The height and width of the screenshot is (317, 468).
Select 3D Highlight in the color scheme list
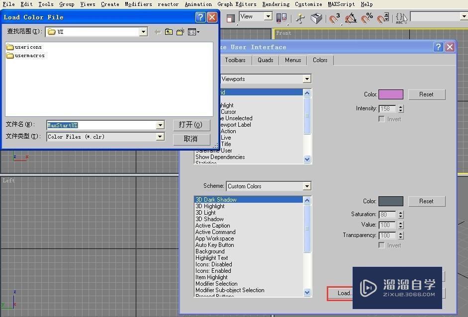210,206
